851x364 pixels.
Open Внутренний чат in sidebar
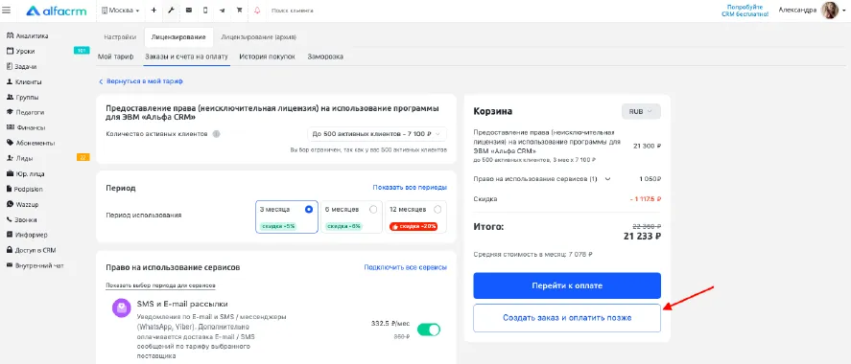pos(39,265)
